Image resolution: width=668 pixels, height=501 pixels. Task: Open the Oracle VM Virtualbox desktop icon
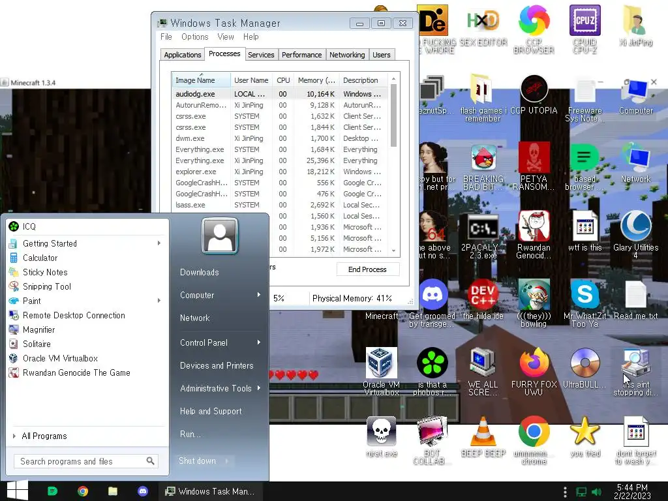tap(381, 371)
